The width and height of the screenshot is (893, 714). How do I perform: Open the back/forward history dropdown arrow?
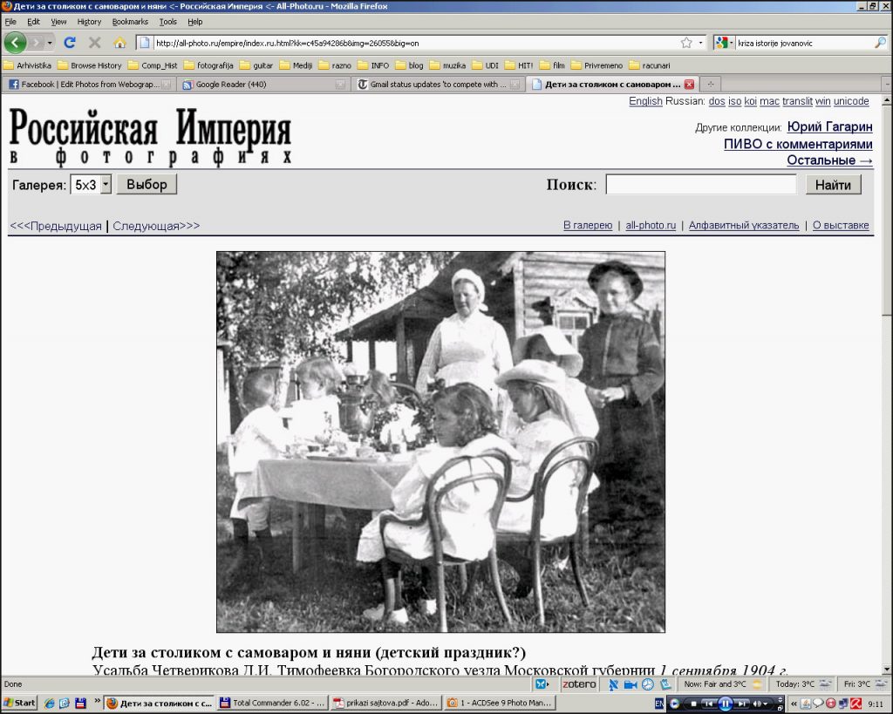[x=50, y=42]
